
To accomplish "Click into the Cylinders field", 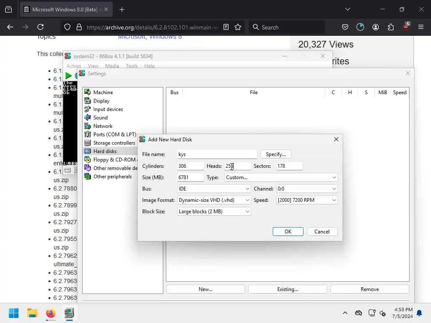I will 190,166.
